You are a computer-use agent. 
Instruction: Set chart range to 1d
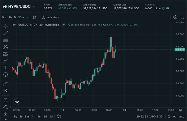click(51, 117)
